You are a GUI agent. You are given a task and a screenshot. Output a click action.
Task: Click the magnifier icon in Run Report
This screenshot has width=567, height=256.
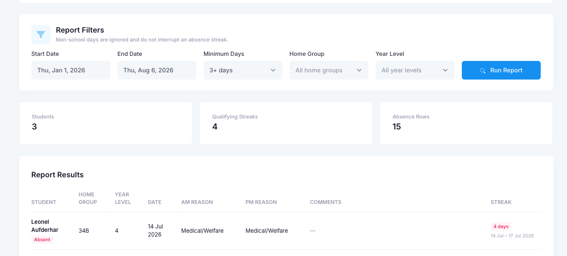pos(483,71)
